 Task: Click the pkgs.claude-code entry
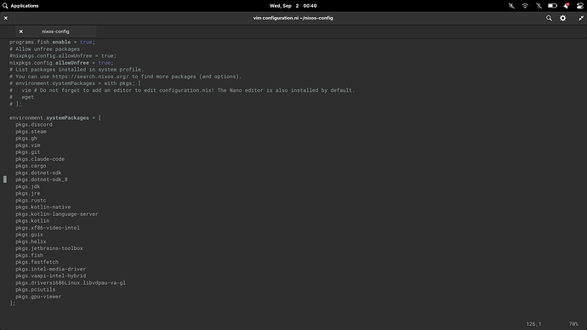40,159
